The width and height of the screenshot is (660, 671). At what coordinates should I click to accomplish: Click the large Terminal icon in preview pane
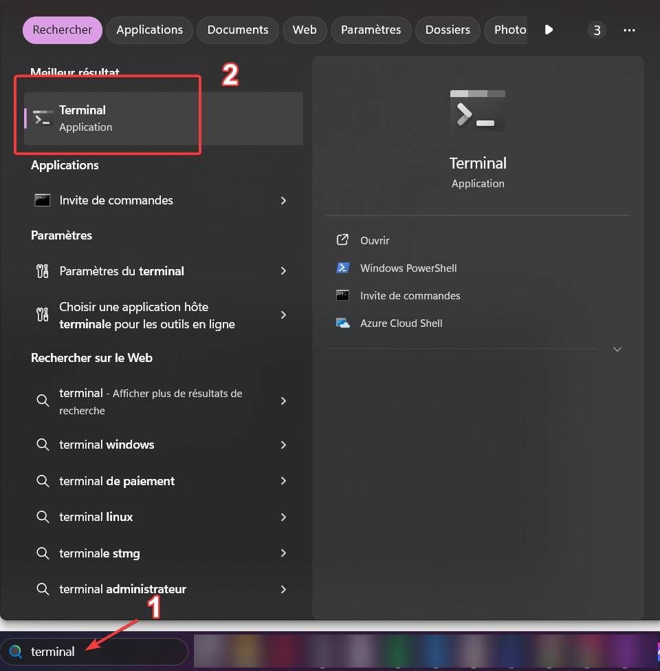point(478,110)
